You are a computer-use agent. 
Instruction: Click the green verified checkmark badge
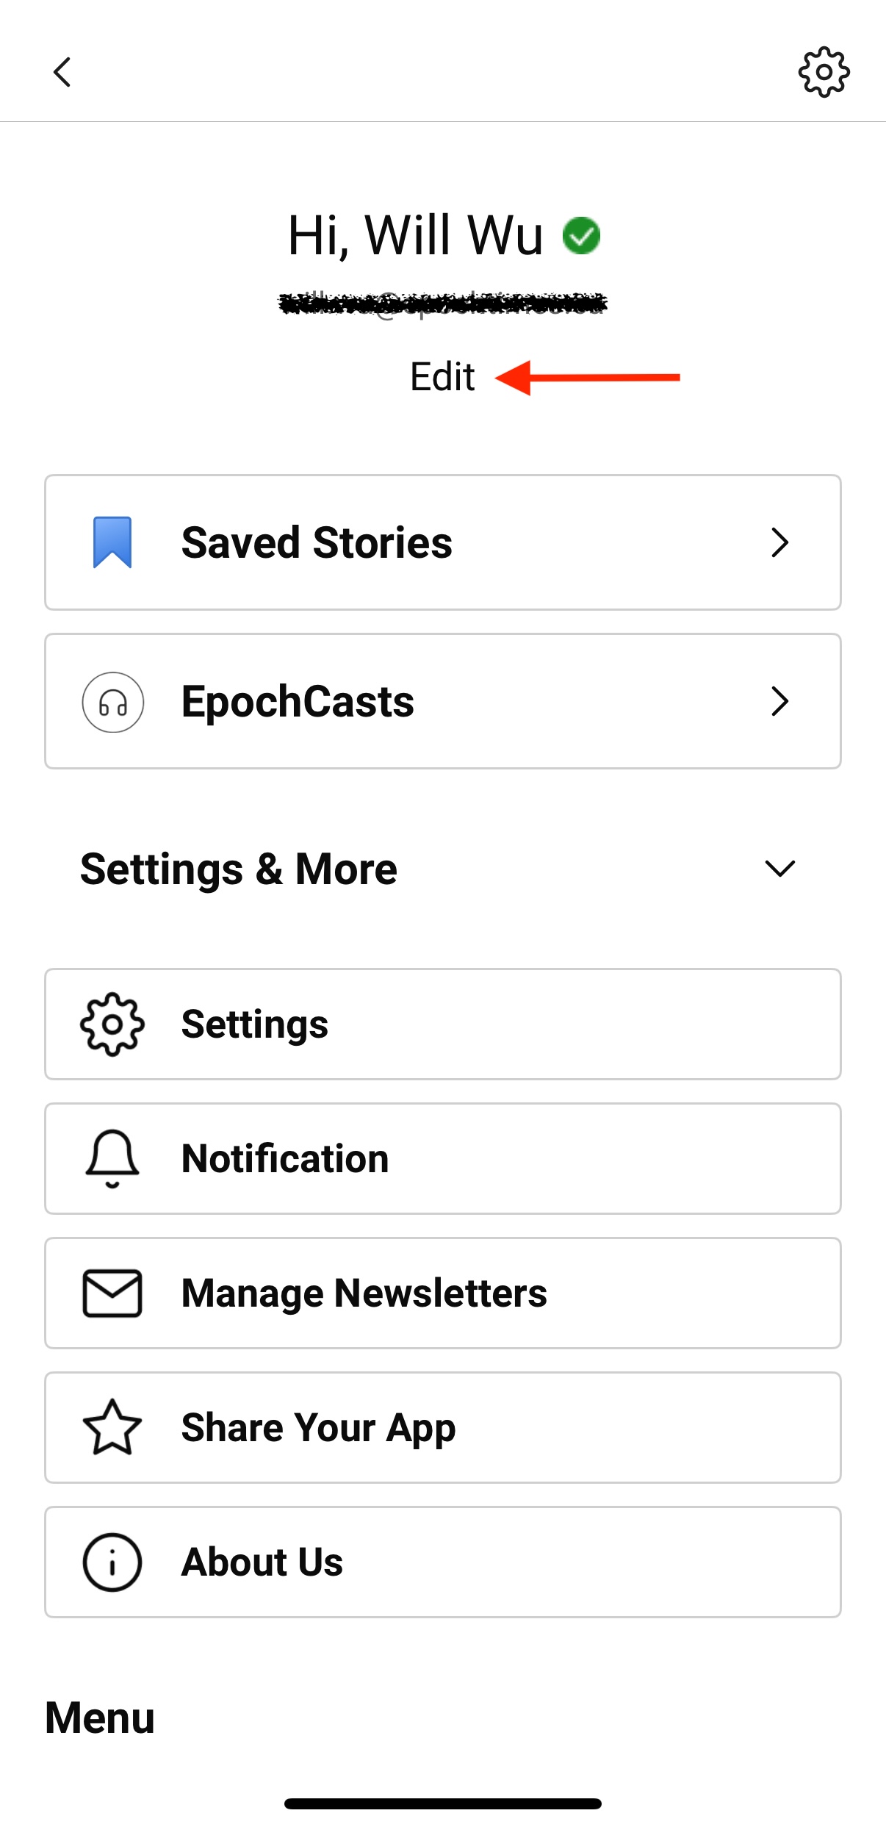click(581, 236)
